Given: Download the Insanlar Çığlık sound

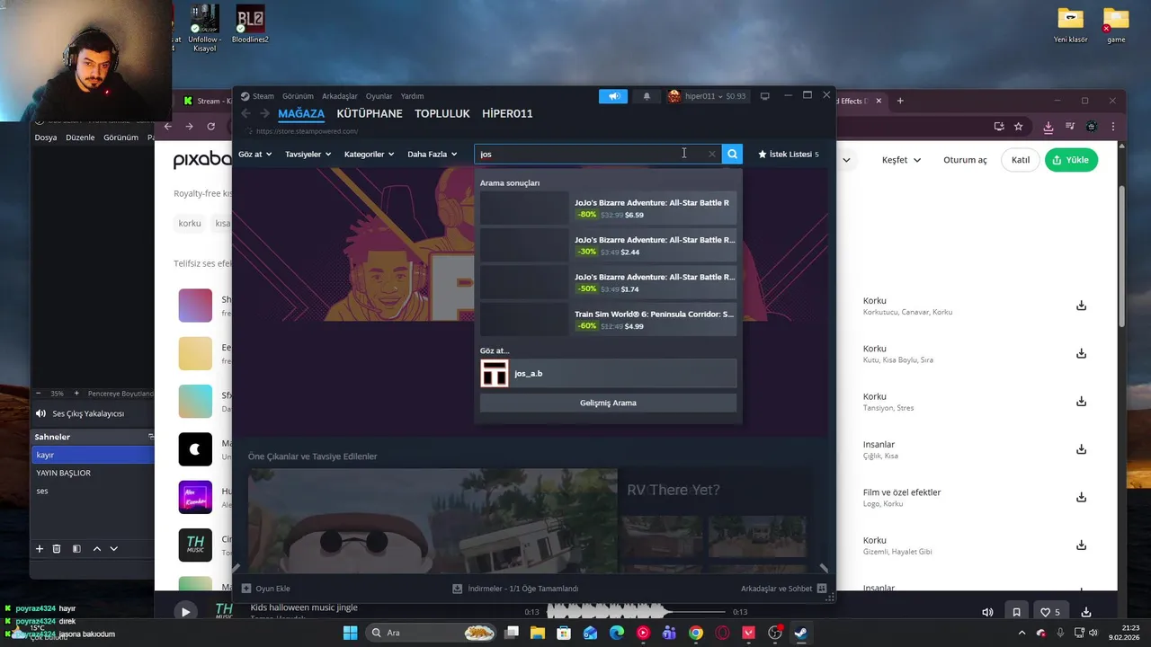Looking at the screenshot, I should tap(1081, 449).
